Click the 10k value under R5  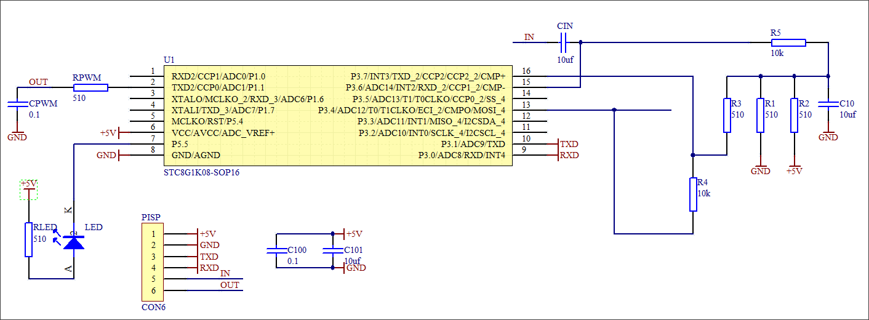click(x=777, y=54)
